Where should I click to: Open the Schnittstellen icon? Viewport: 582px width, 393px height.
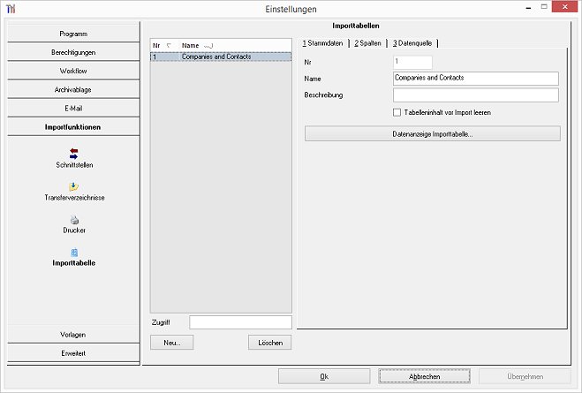pyautogui.click(x=74, y=154)
